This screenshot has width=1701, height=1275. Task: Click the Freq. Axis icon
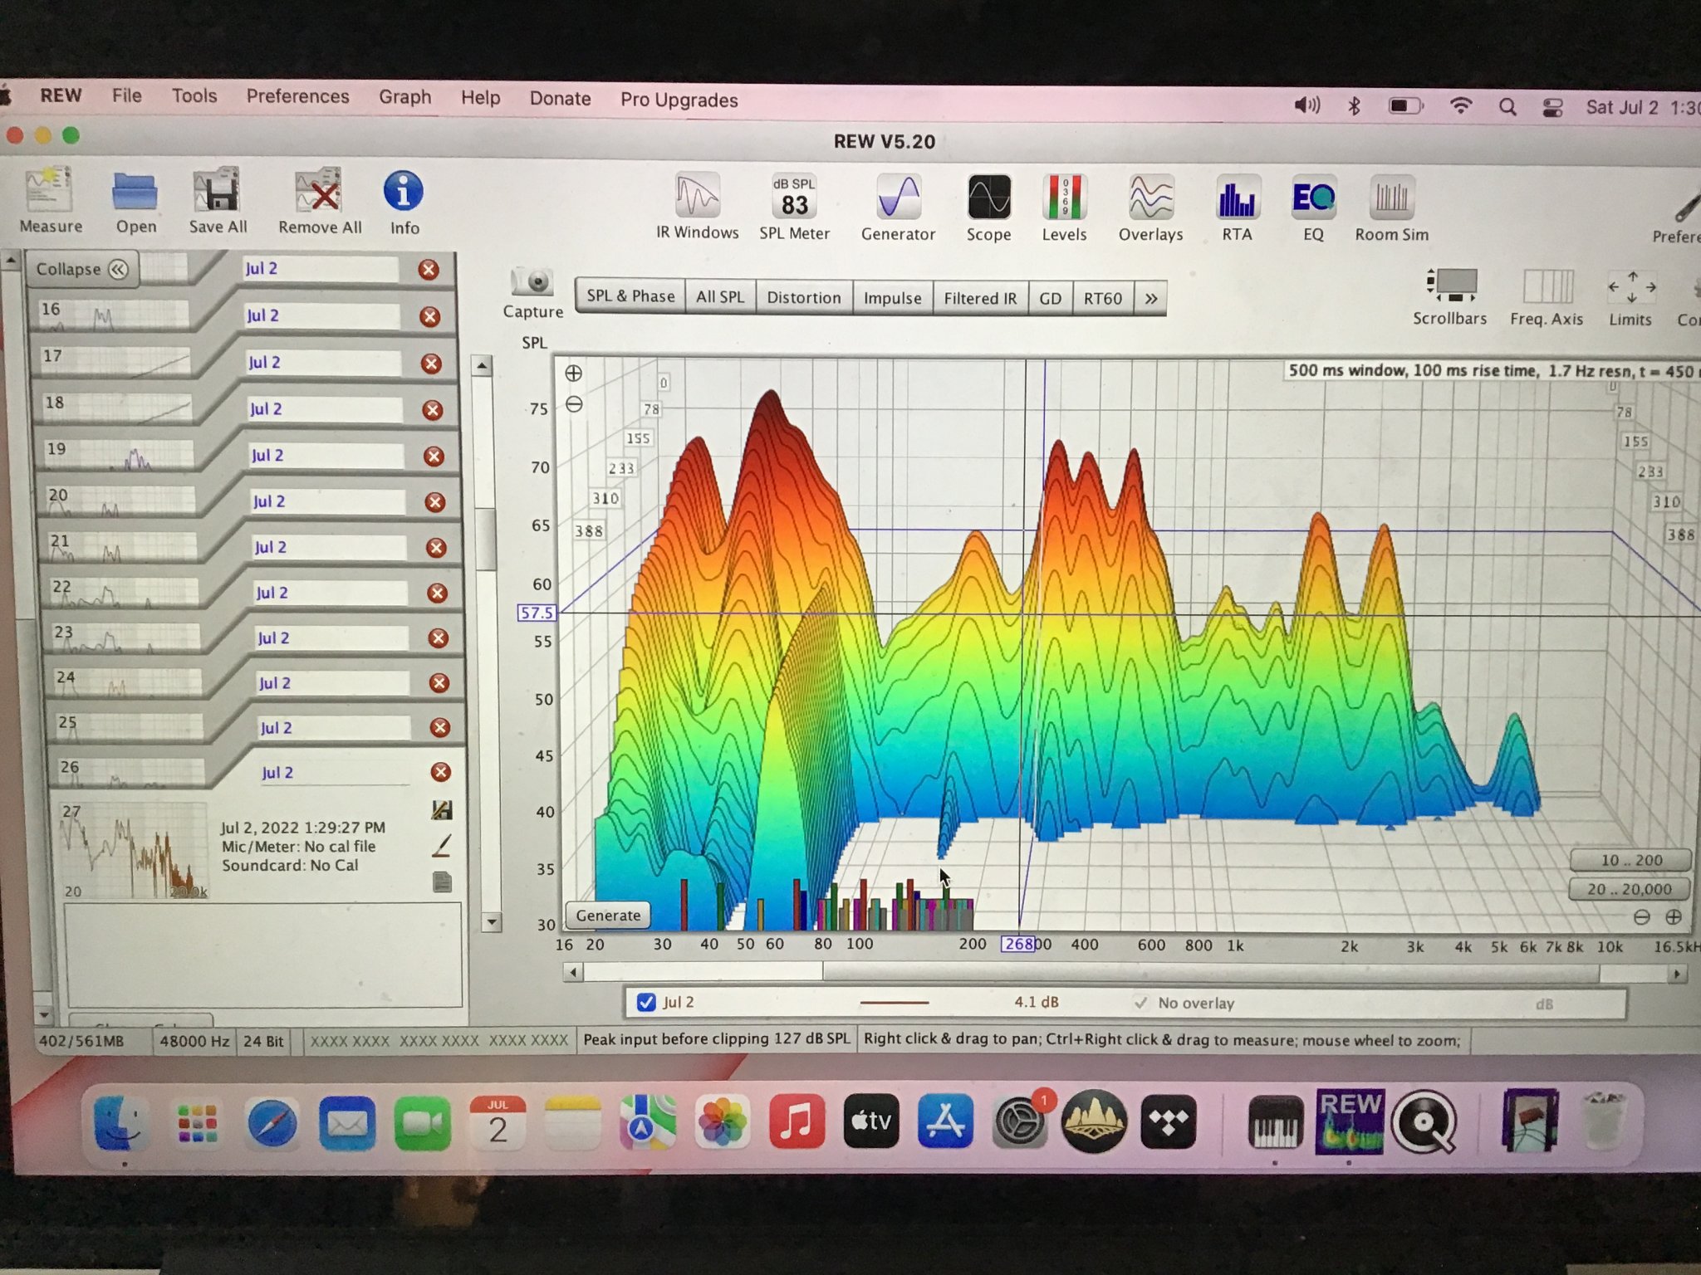(x=1547, y=297)
